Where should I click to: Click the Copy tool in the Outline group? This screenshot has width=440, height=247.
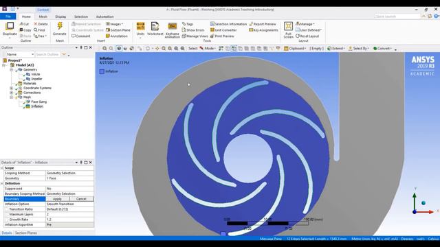point(25,30)
